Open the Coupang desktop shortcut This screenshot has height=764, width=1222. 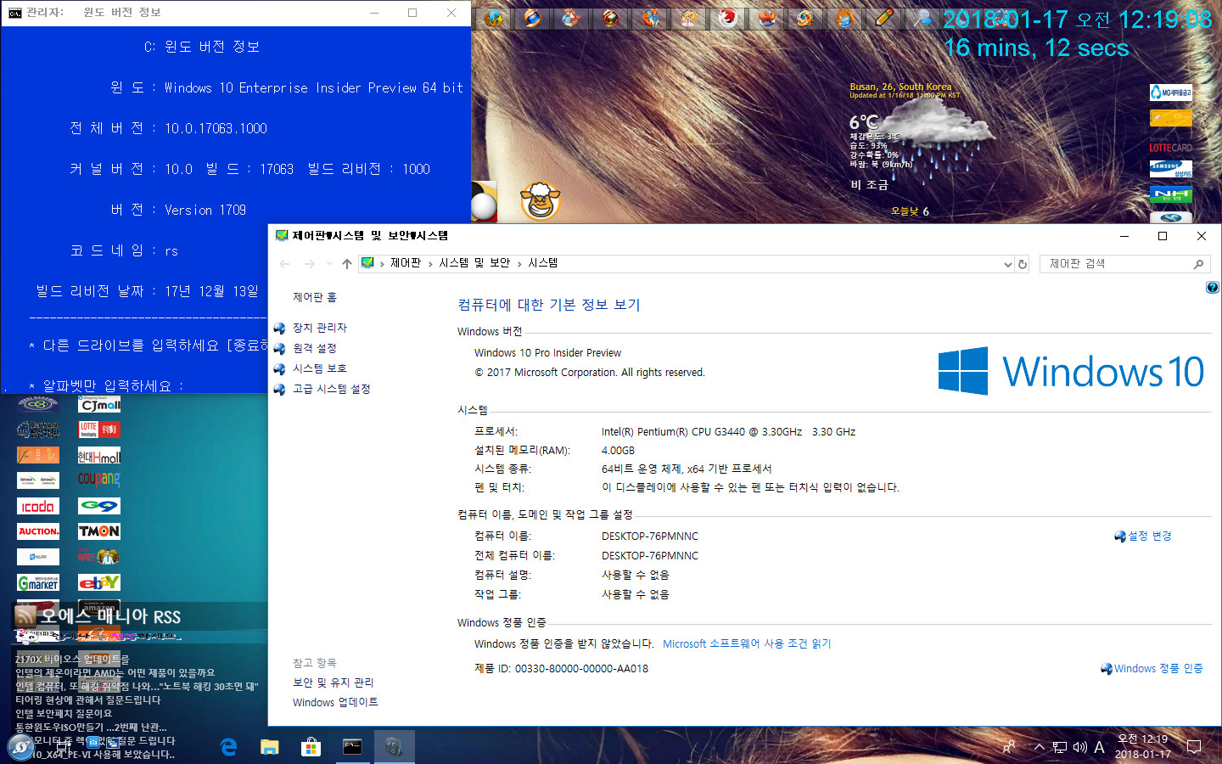coord(99,480)
